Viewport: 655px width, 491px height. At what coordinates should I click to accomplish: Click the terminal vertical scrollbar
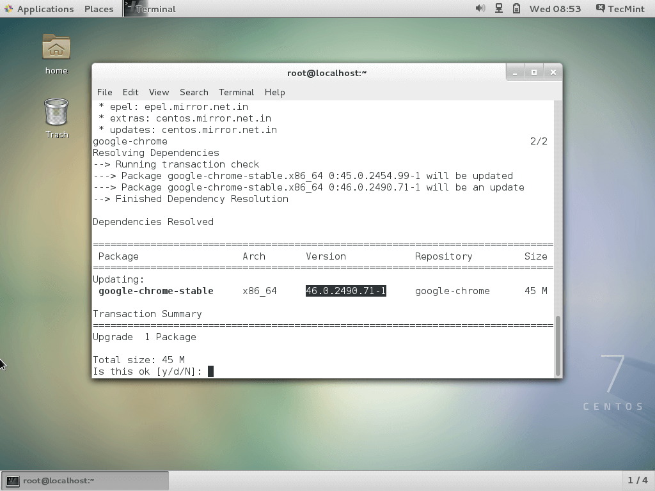pos(558,345)
